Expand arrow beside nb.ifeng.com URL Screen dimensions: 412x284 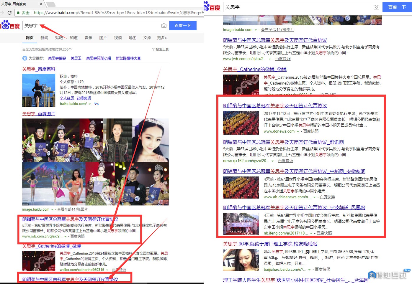coord(311,233)
